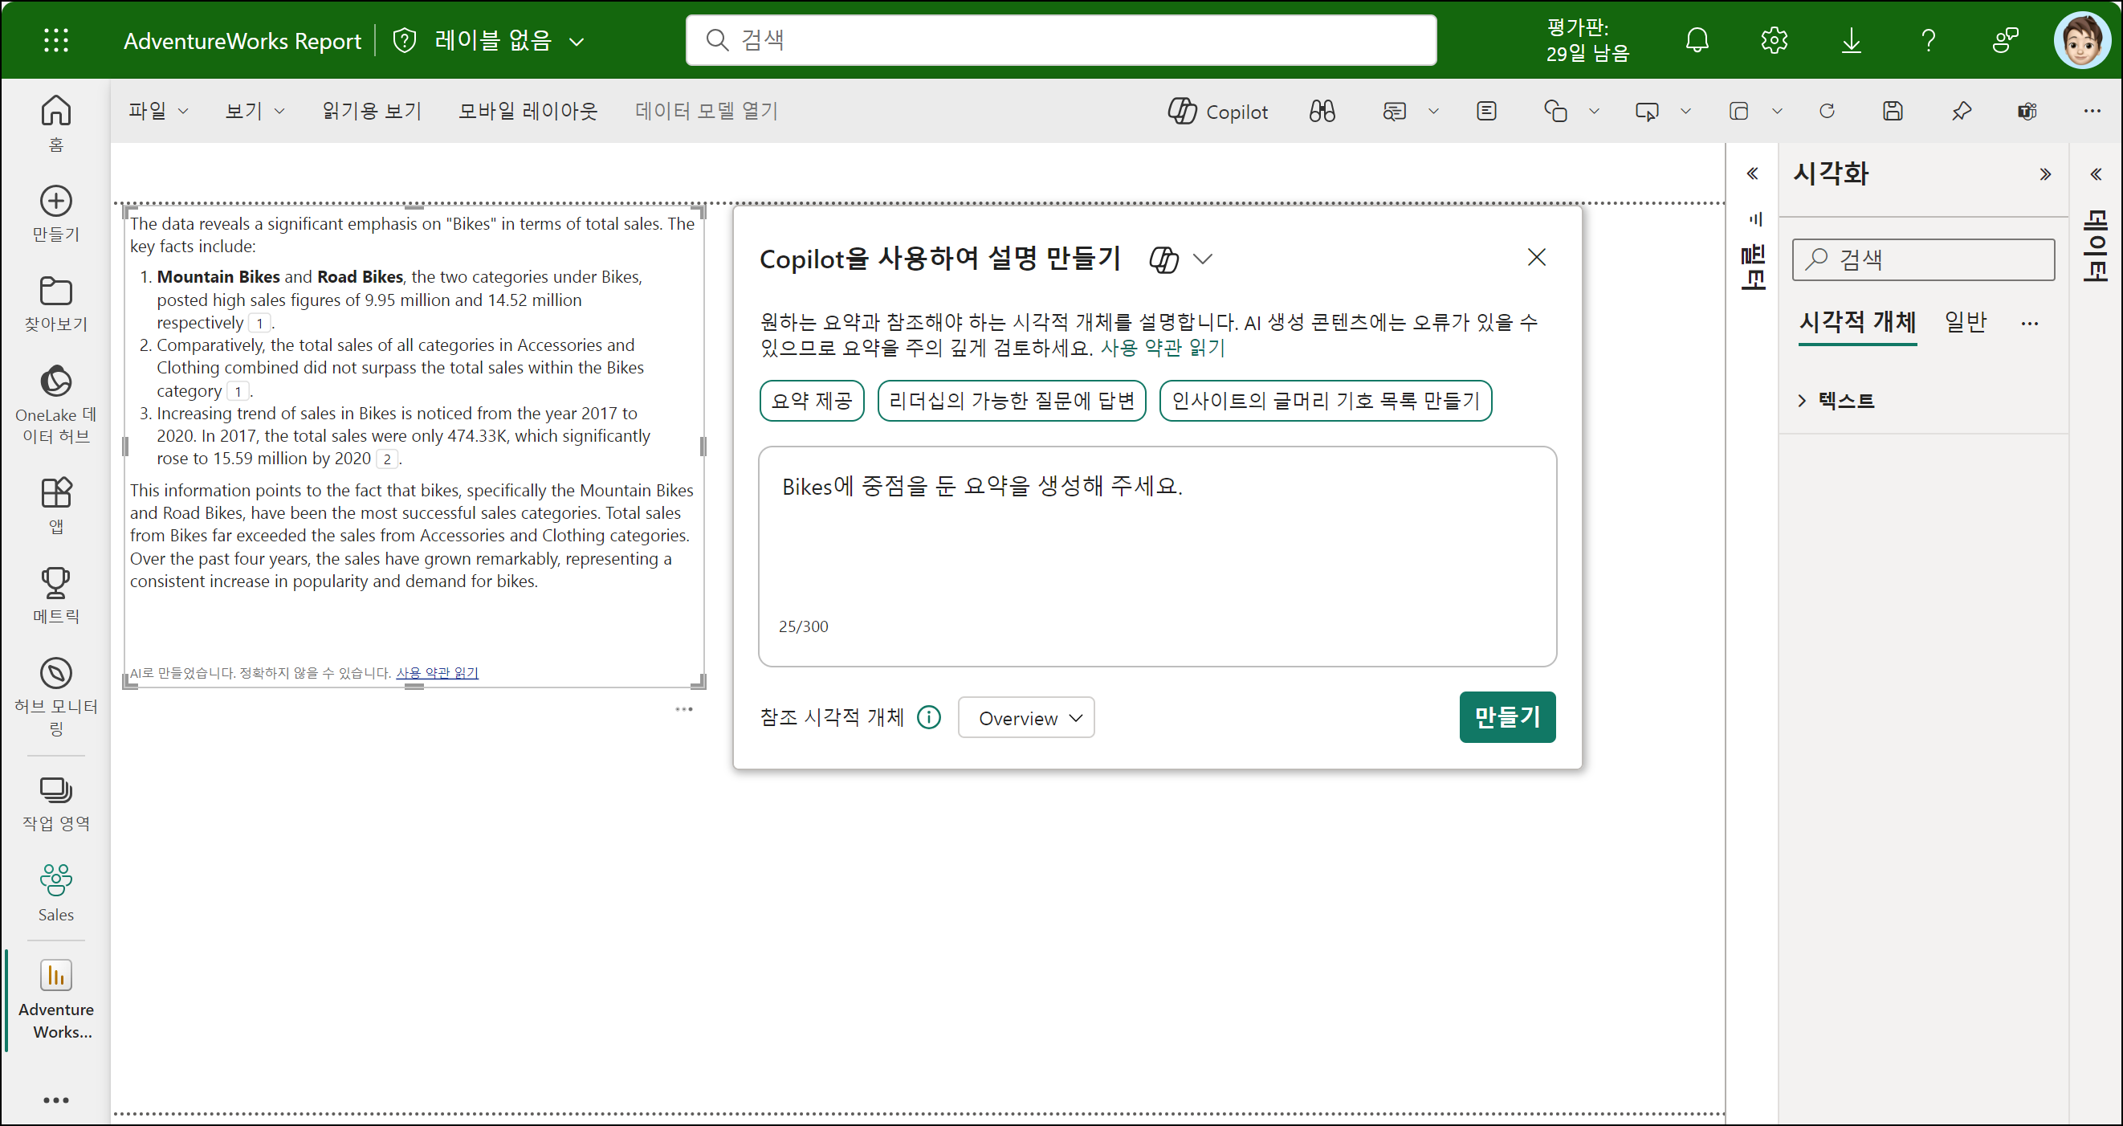Switch to the 일반 tab

click(1965, 321)
